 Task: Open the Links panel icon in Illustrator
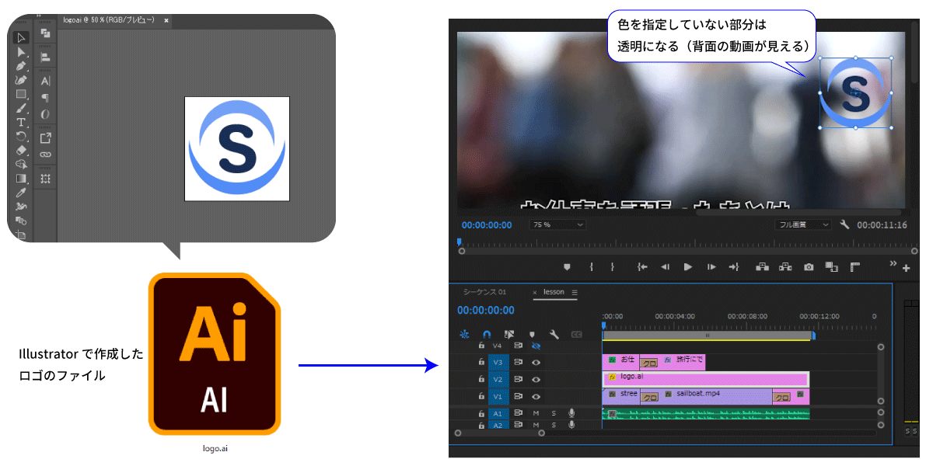[45, 155]
